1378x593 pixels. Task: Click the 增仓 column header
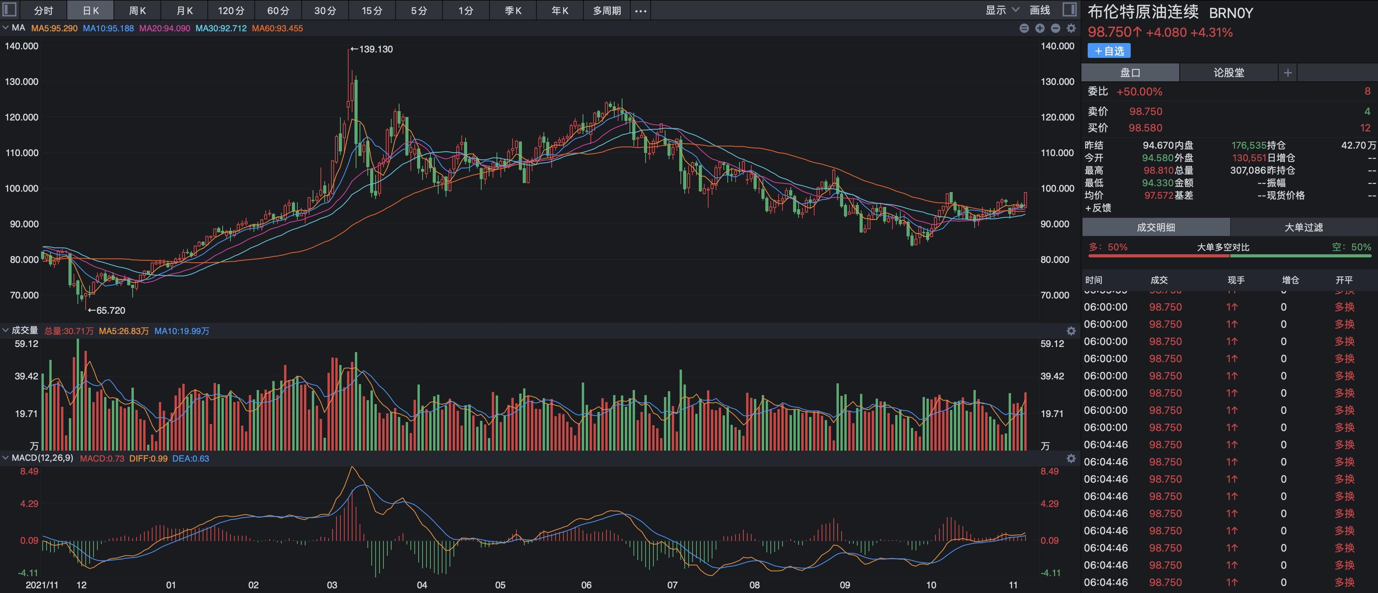(1290, 280)
